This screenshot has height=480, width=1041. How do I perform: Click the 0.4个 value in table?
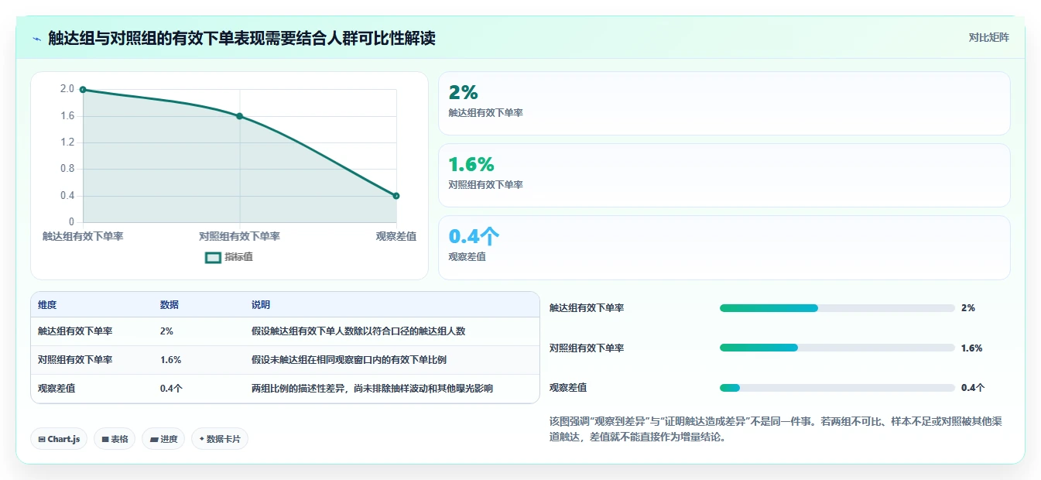click(x=171, y=389)
